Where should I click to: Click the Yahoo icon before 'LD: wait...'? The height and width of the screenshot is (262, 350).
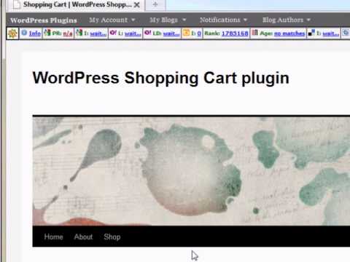click(x=148, y=33)
